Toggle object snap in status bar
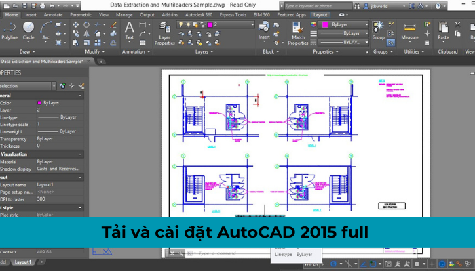Screen dimensions: 475x271 tap(373, 264)
